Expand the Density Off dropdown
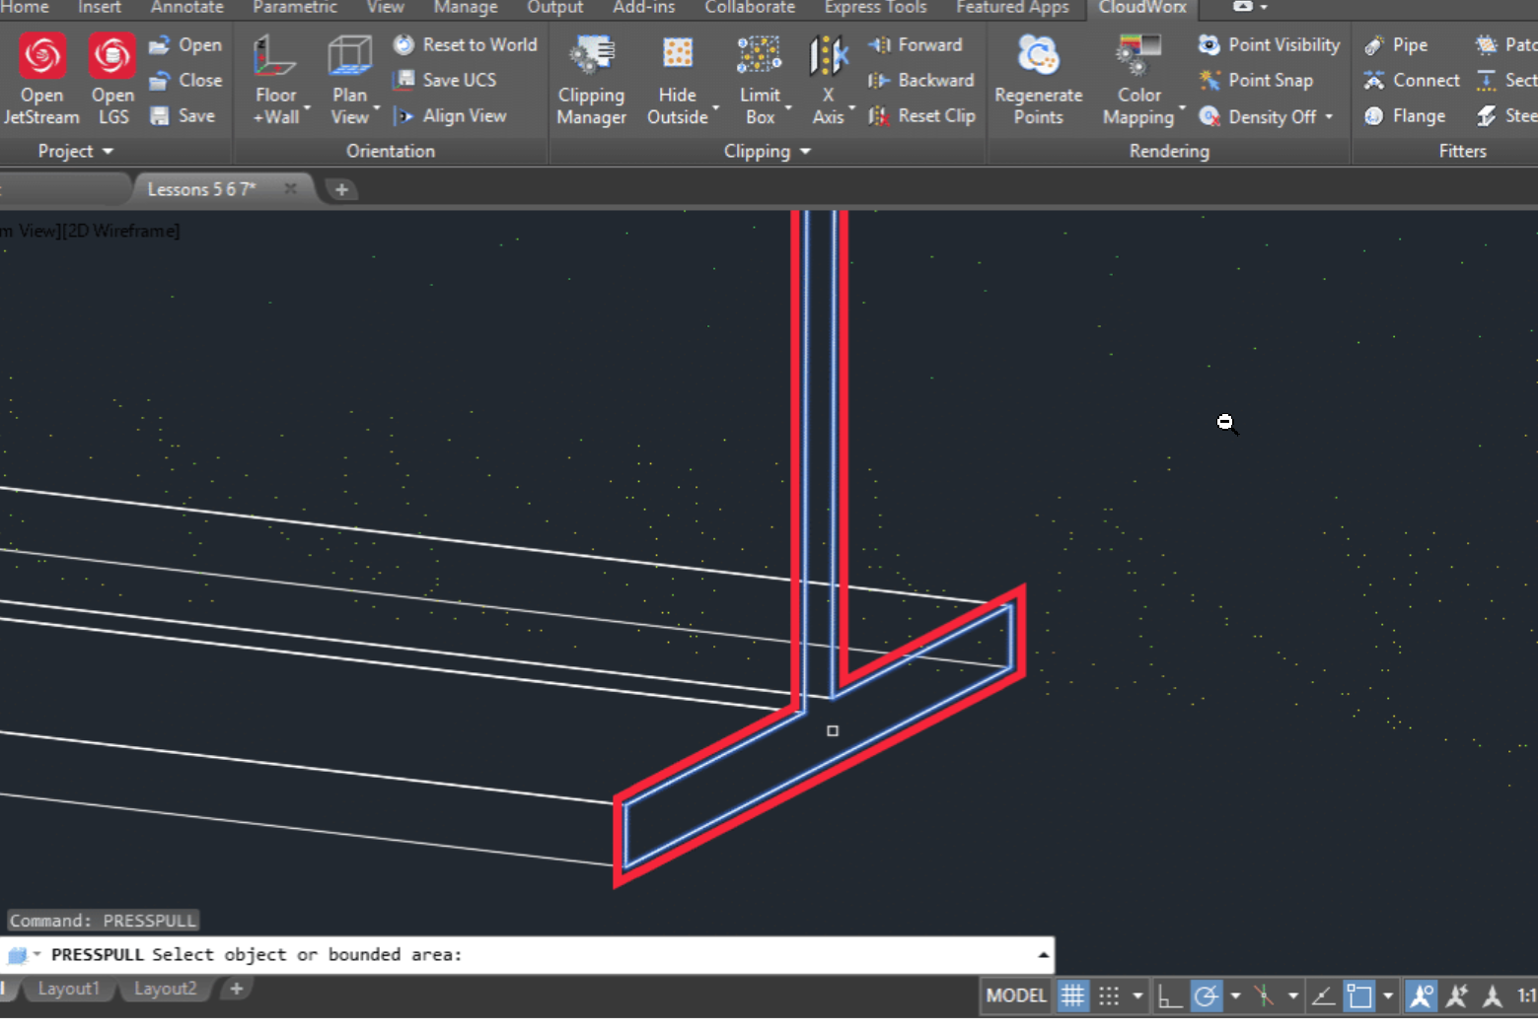This screenshot has height=1031, width=1538. [1329, 116]
